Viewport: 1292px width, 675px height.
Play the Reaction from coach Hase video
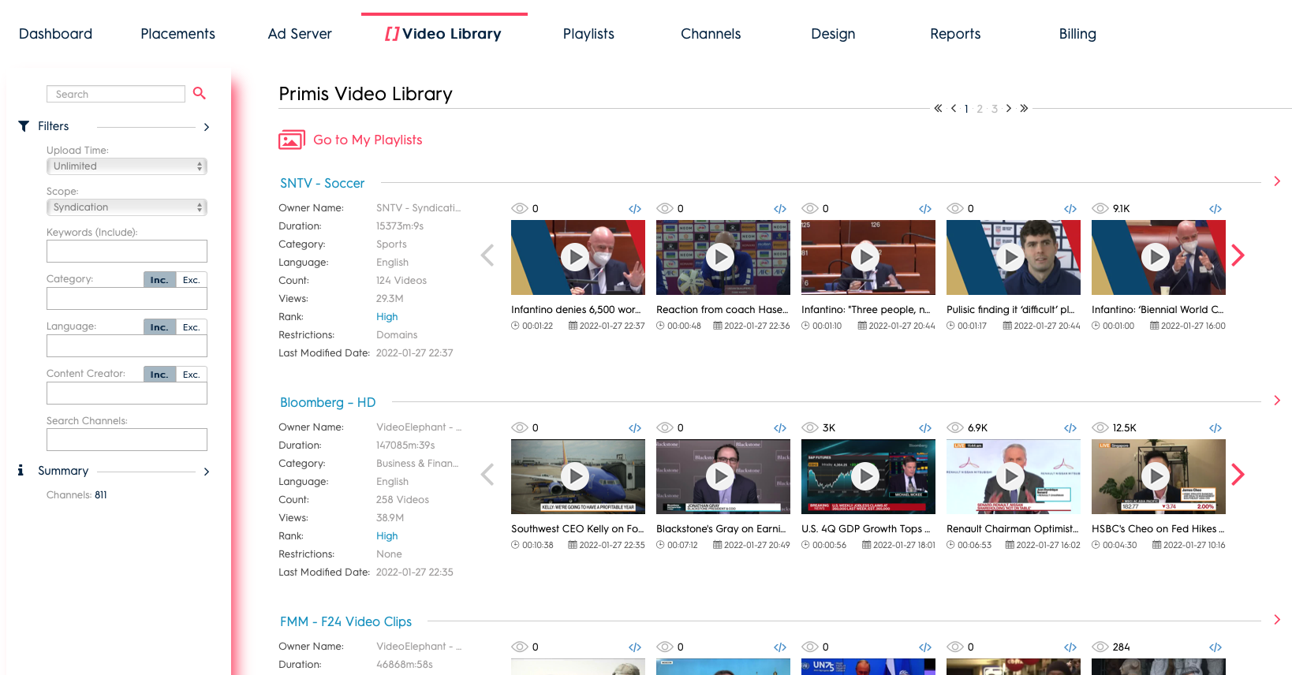720,257
